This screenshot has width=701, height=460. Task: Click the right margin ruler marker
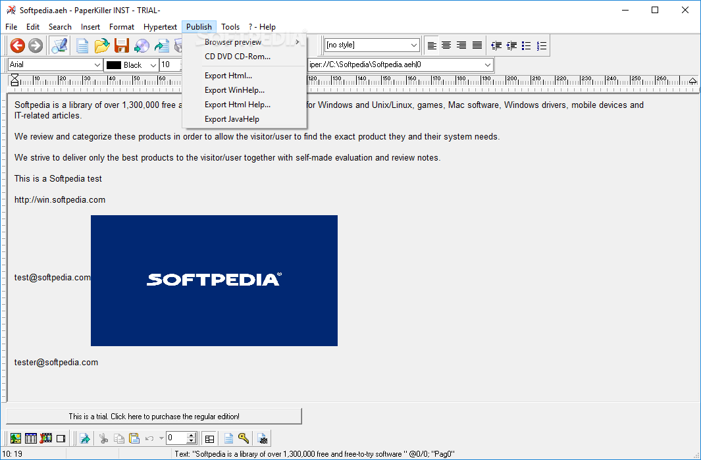(x=692, y=81)
